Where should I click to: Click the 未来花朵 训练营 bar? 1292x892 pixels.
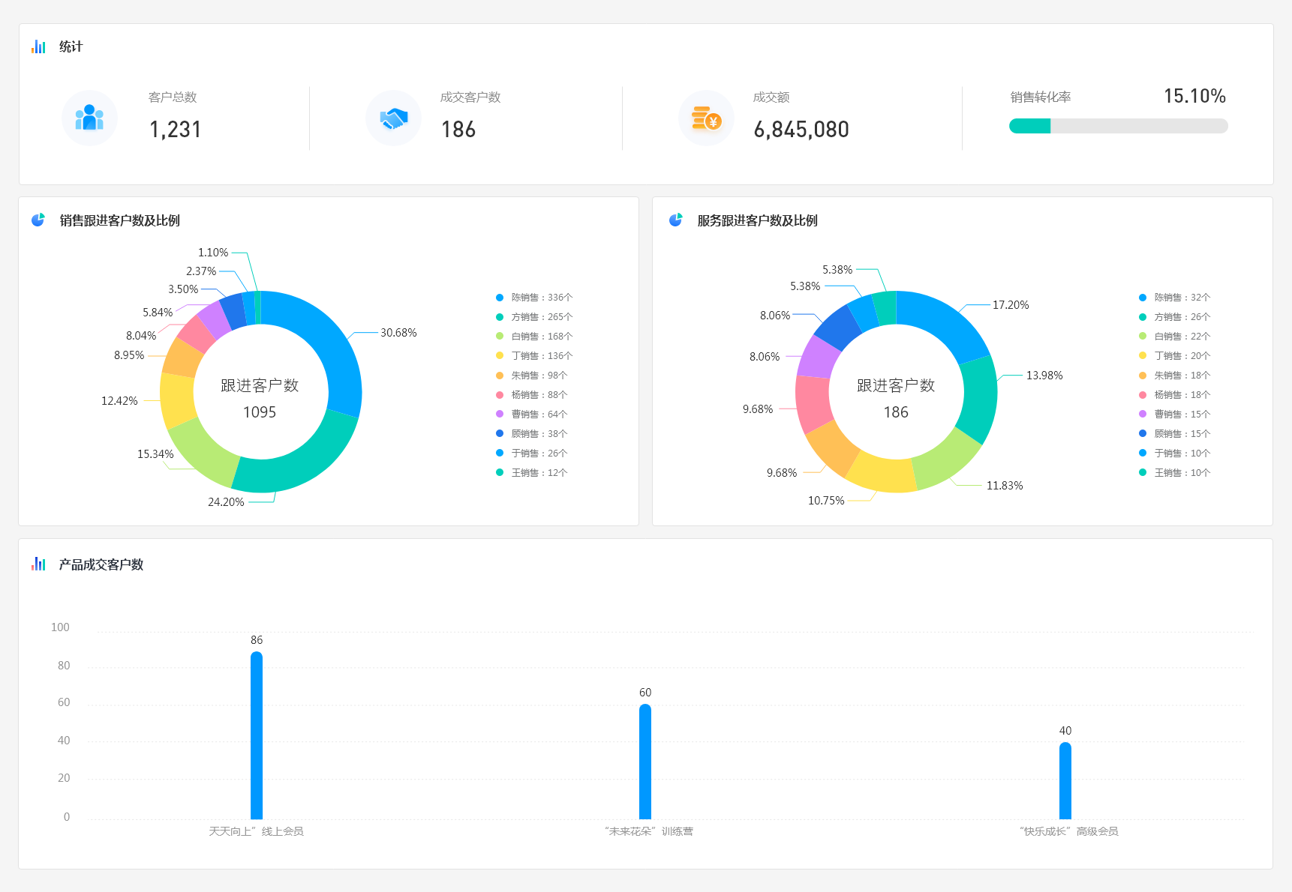tap(645, 762)
